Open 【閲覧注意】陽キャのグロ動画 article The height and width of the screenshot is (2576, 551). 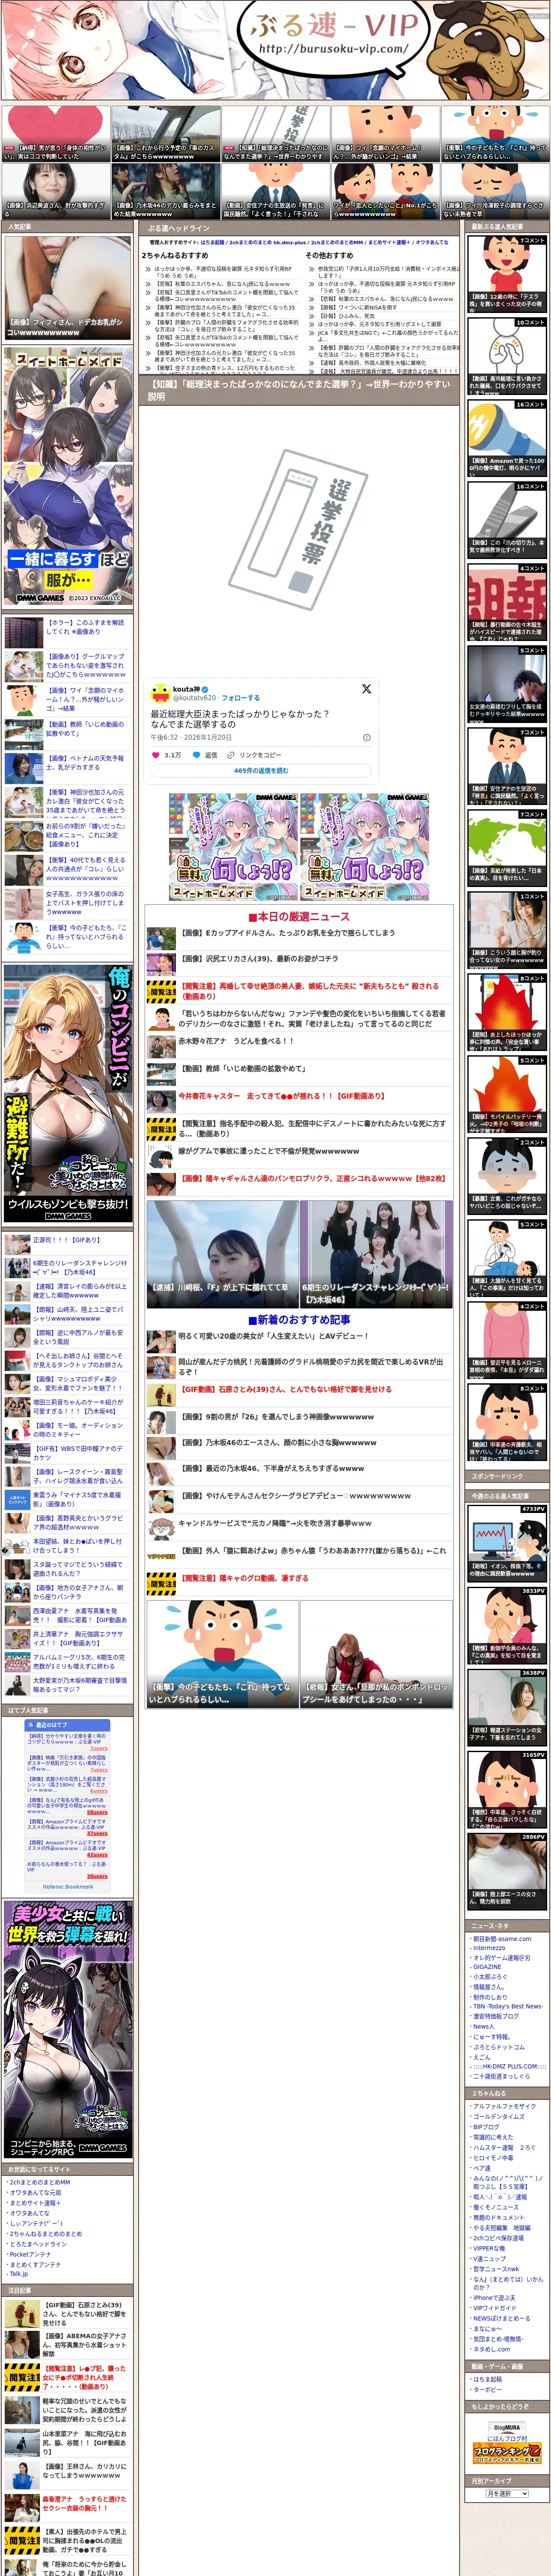point(245,1578)
